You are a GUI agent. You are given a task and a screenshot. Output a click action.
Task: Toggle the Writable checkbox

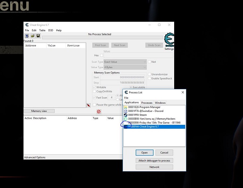click(x=94, y=87)
